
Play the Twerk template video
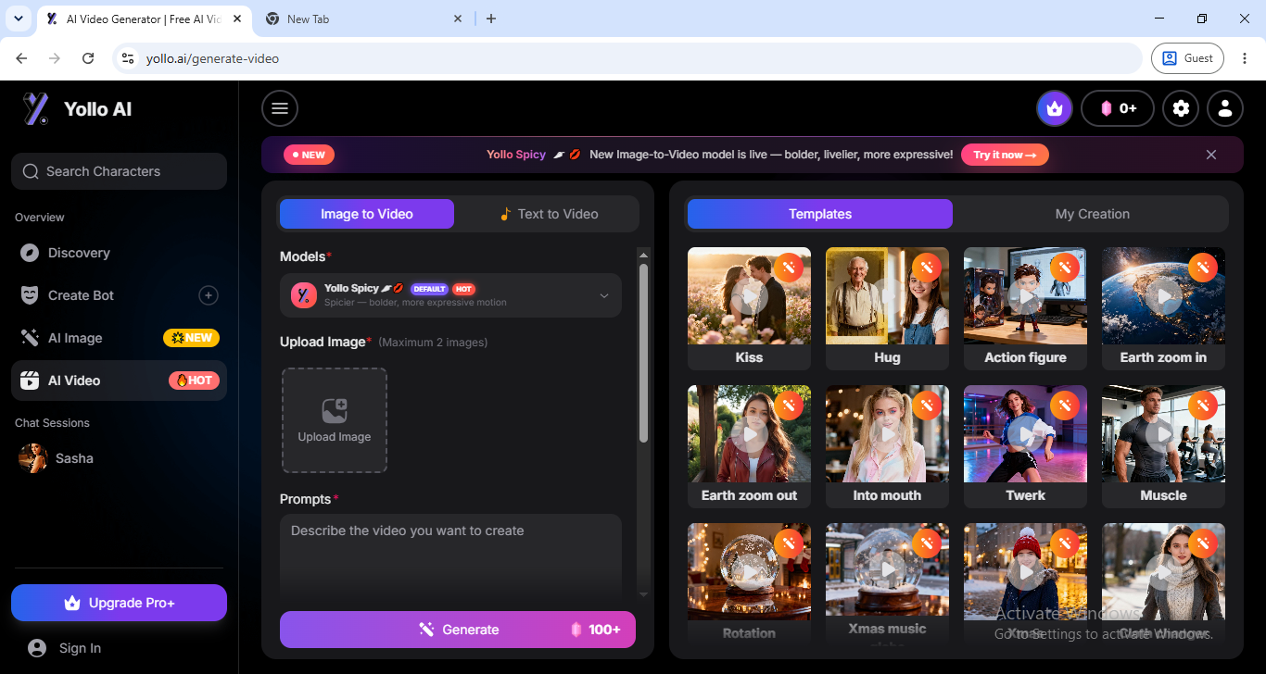[x=1025, y=434]
